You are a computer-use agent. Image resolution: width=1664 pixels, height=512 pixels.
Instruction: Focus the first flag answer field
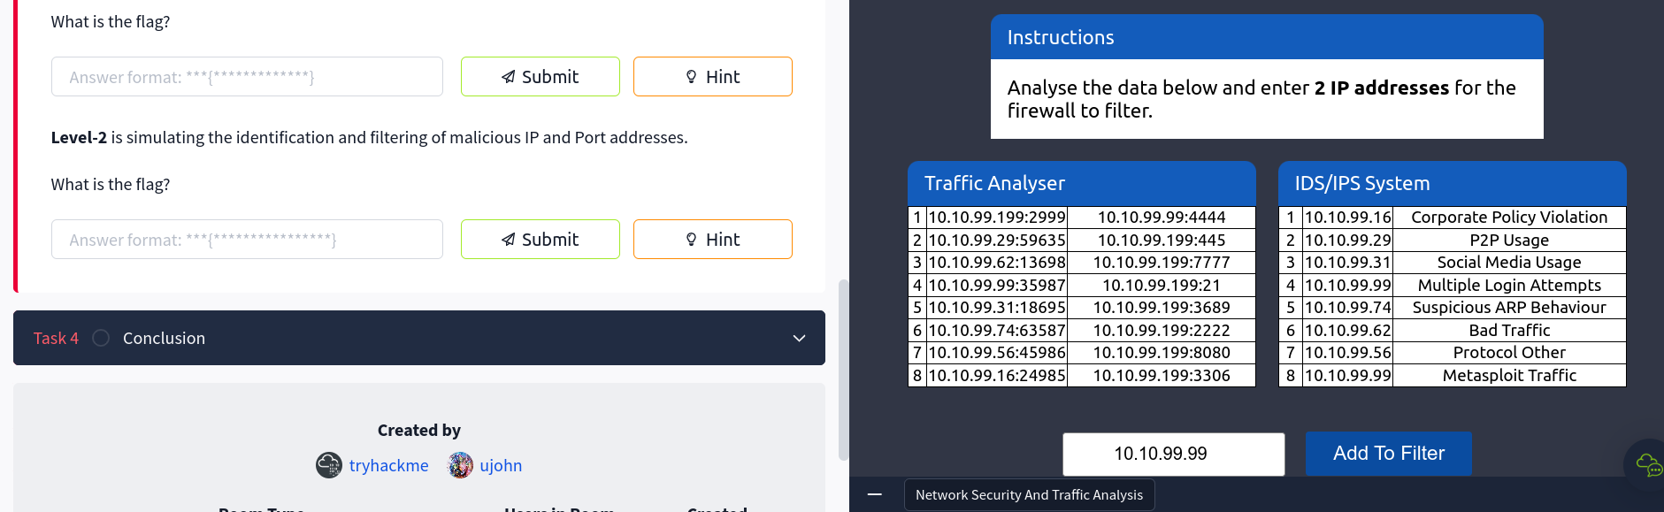(247, 77)
